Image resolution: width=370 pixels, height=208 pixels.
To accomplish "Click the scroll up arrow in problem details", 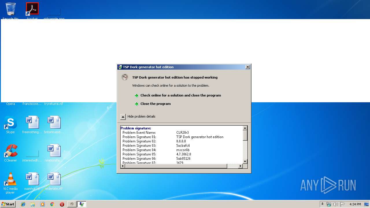I will [x=245, y=128].
